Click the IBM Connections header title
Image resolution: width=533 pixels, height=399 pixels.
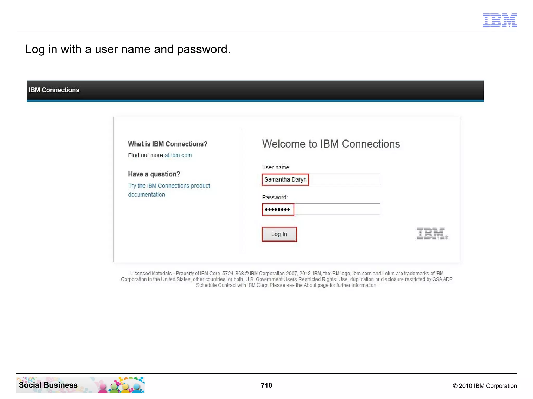[x=54, y=90]
